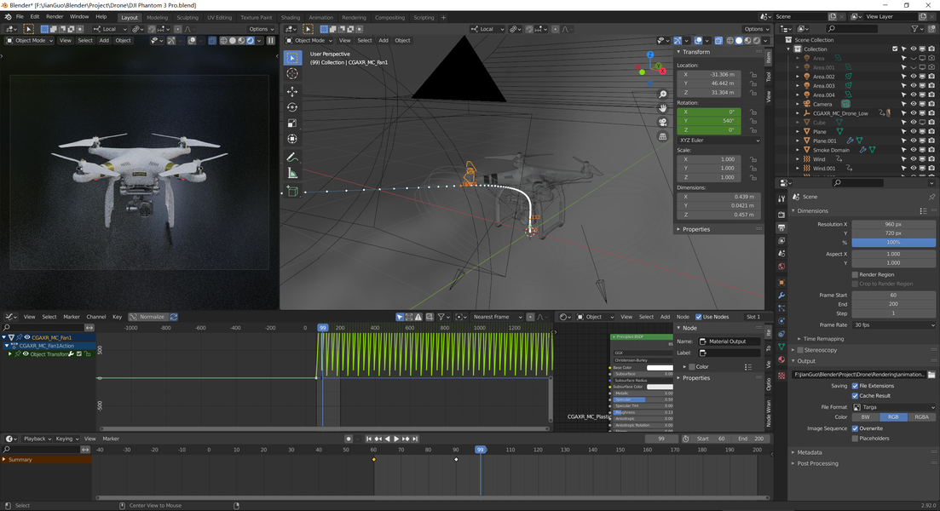This screenshot has width=940, height=511.
Task: Show hidden Area.001 via closed eye
Action: (913, 67)
